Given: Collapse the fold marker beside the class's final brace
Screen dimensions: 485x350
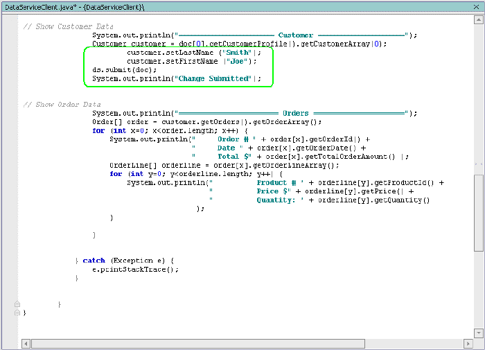Looking at the screenshot, I should (x=17, y=313).
